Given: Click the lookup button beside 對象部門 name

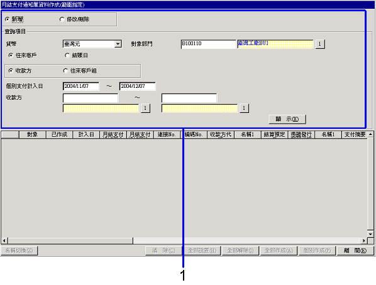Looking at the screenshot, I should coord(320,44).
